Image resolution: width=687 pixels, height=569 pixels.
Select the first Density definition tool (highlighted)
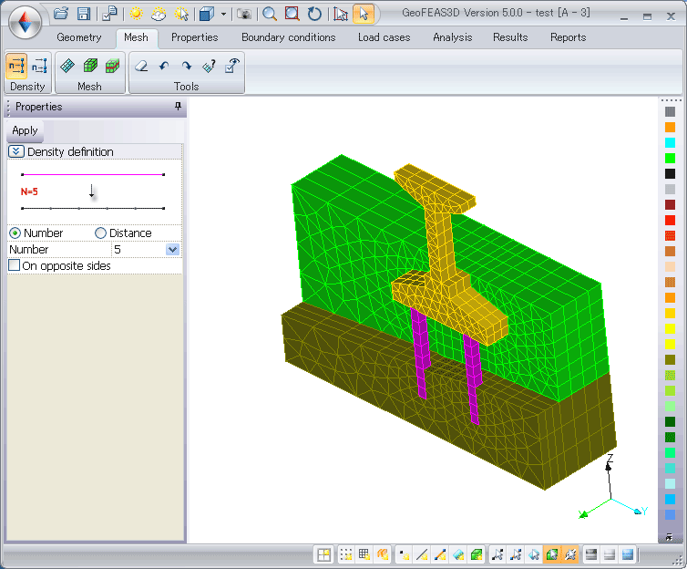click(16, 67)
